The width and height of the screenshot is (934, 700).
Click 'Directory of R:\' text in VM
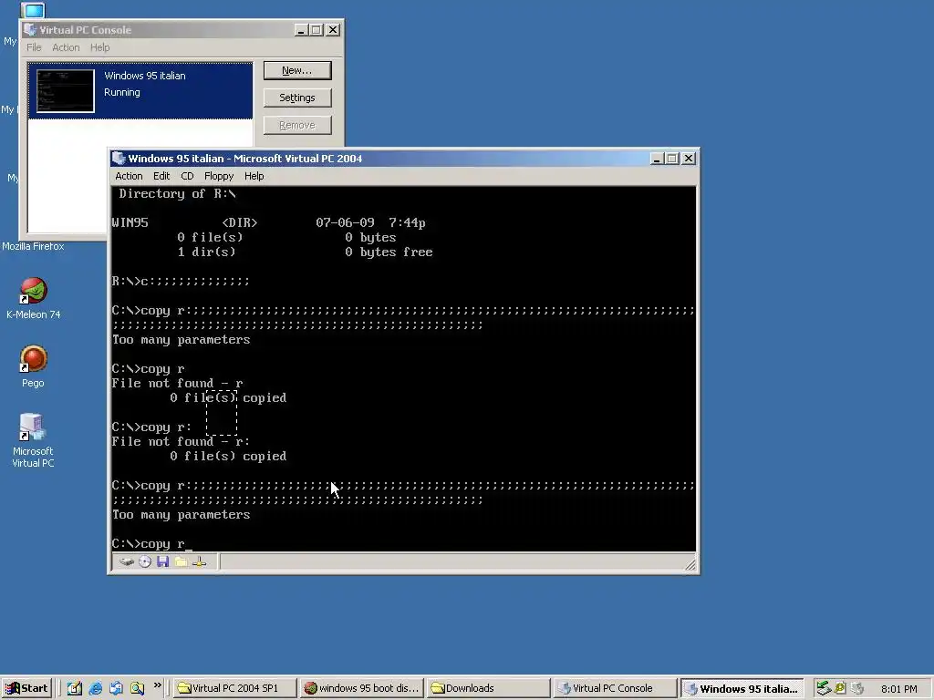177,193
